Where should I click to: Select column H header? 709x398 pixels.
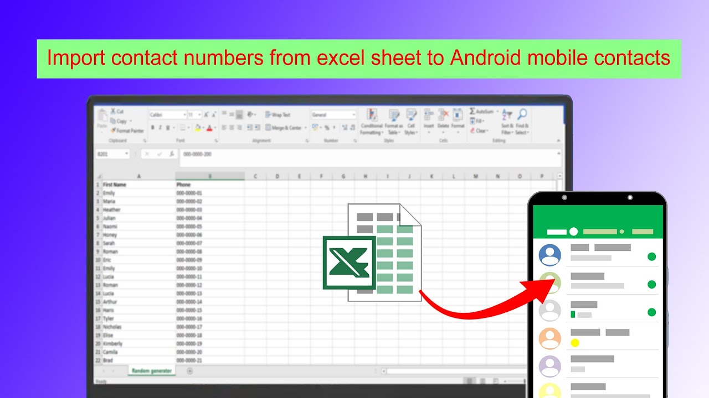pos(366,176)
